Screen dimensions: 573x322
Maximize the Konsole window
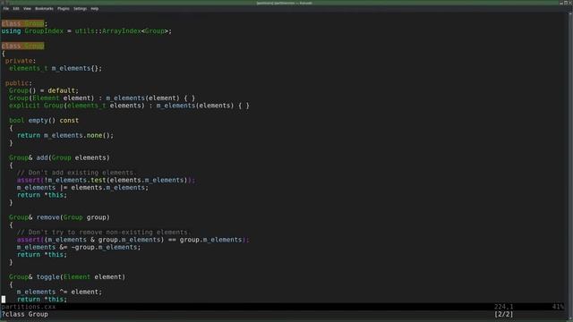point(566,3)
